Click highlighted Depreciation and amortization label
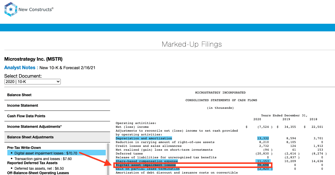This screenshot has height=175, width=335. point(144,138)
